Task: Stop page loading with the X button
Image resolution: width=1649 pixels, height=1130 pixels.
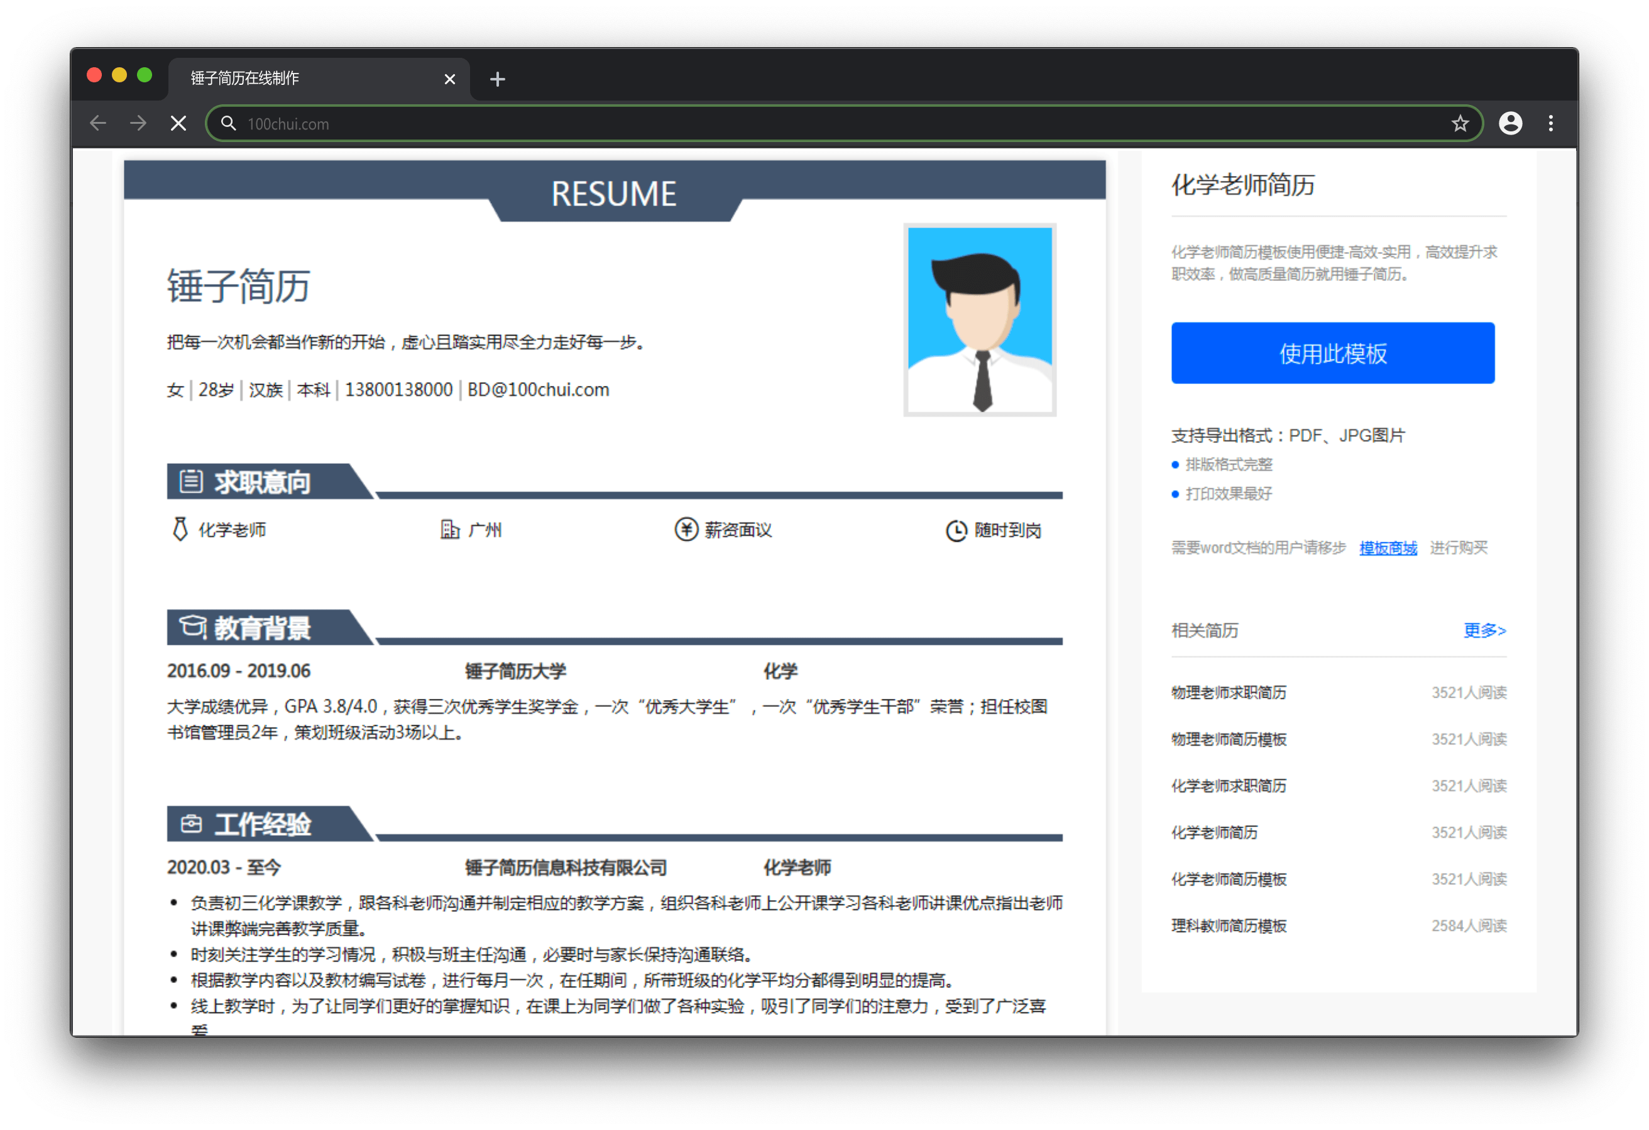Action: pos(179,124)
